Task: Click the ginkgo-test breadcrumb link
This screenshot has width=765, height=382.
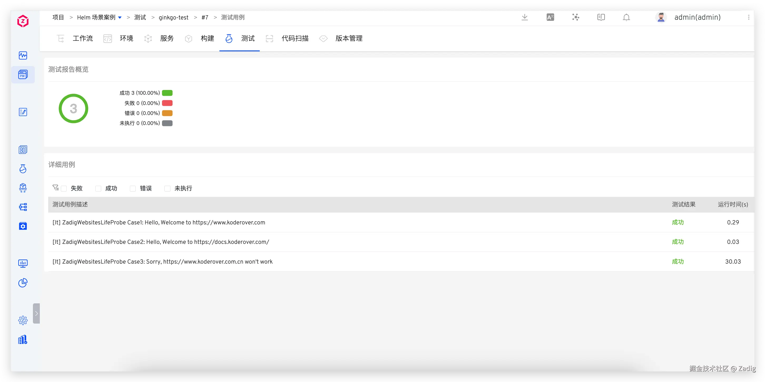Action: coord(173,18)
